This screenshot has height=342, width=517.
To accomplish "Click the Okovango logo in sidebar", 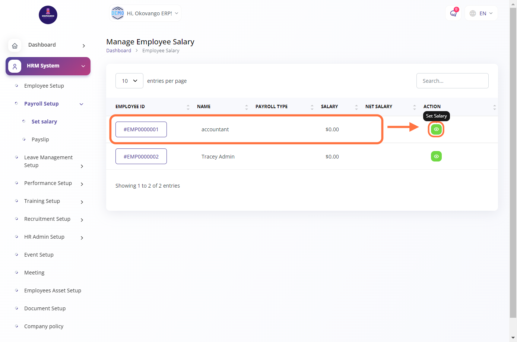I will coord(48,15).
